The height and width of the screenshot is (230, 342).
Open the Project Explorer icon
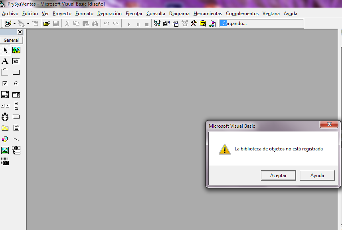coord(157,23)
